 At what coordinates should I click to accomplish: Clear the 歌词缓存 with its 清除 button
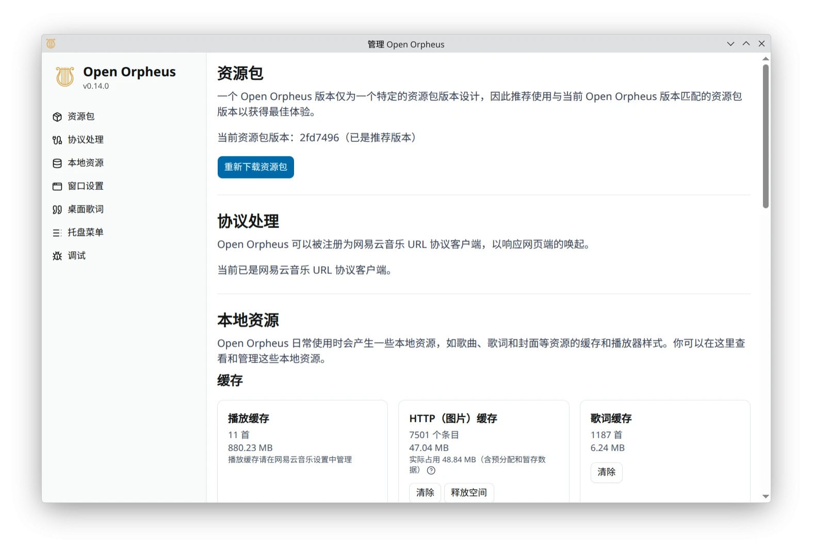[x=607, y=472]
